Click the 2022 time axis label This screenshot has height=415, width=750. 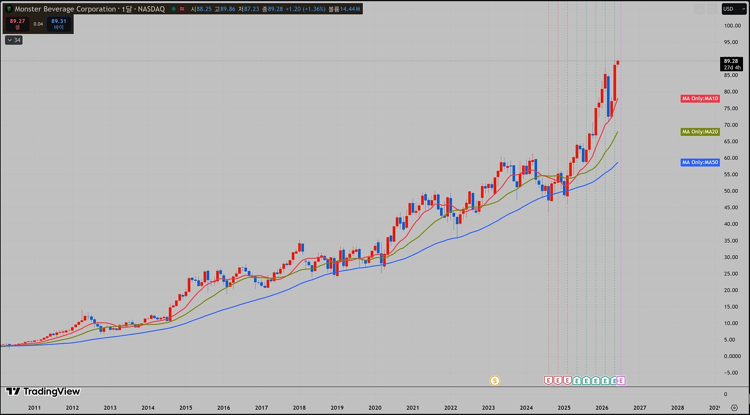pos(451,408)
